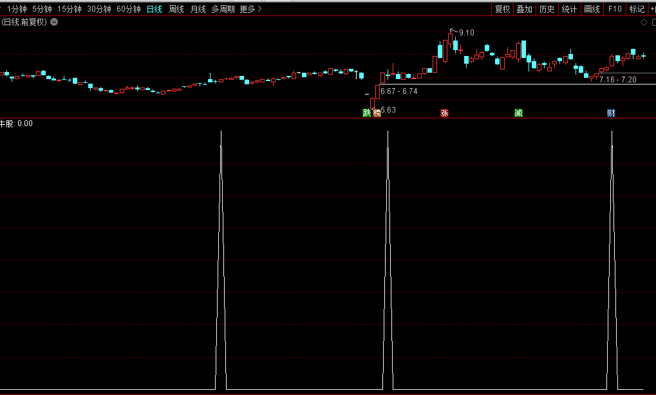656x395 pixels.
Task: Expand the 日线.前复权 dropdown arrow
Action: pyautogui.click(x=54, y=22)
